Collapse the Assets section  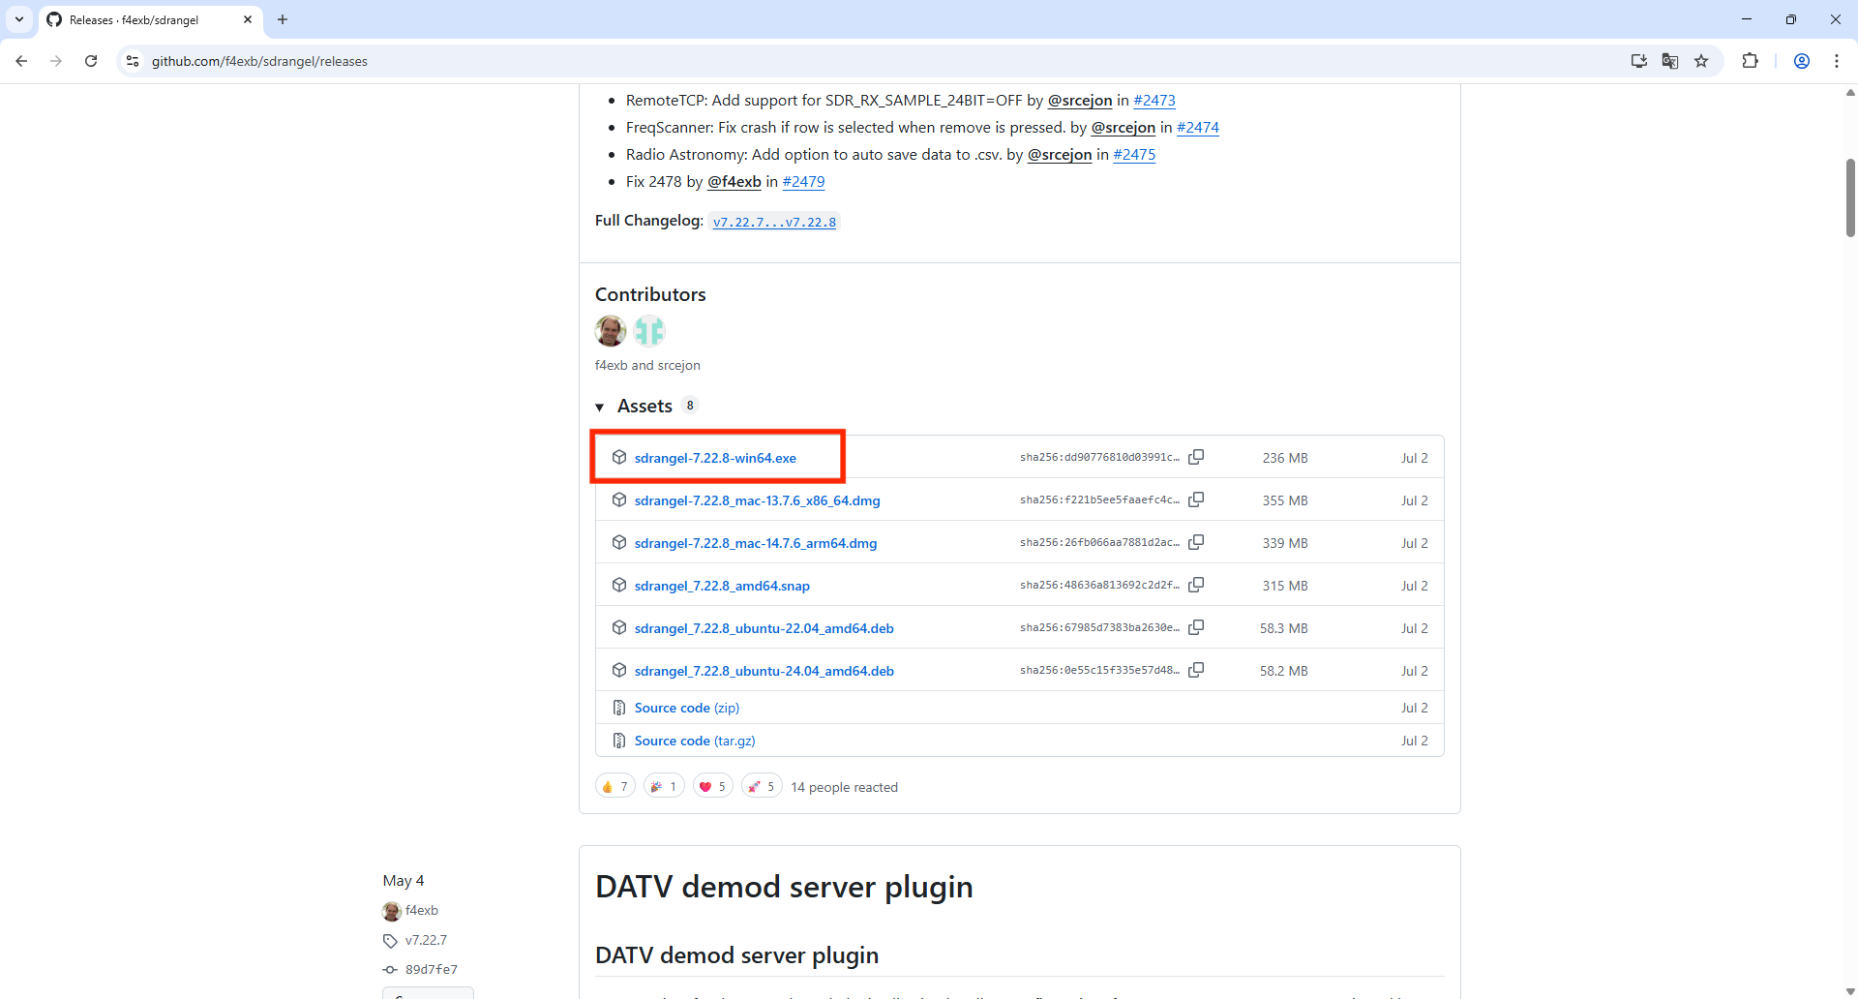(600, 407)
